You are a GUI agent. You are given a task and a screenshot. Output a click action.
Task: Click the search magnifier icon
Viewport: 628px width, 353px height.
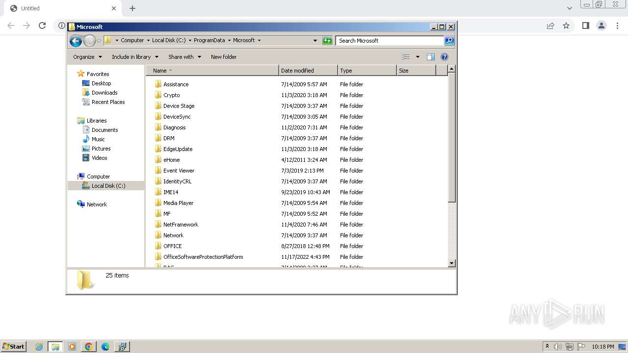click(449, 41)
